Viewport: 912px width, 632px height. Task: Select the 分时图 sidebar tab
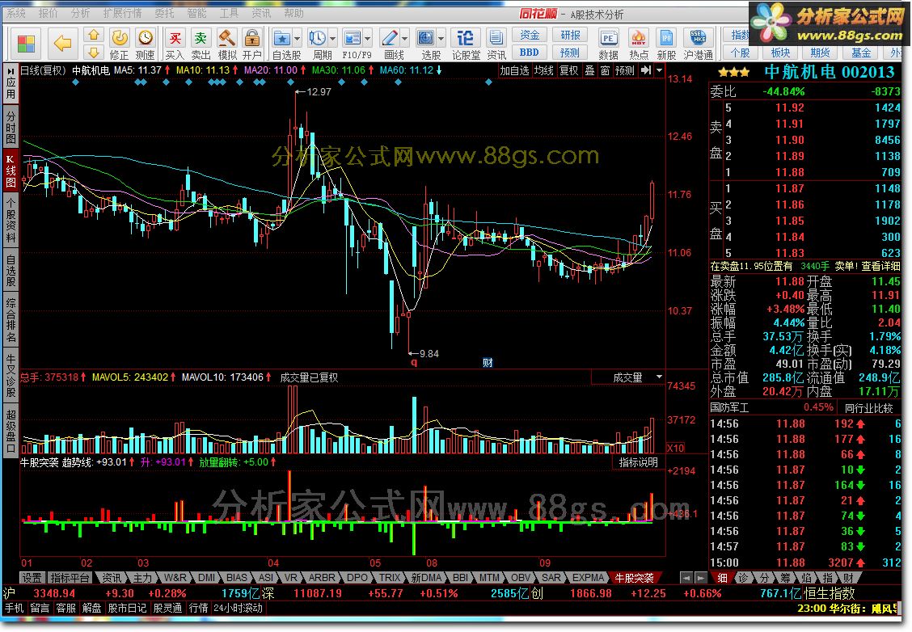click(x=11, y=127)
